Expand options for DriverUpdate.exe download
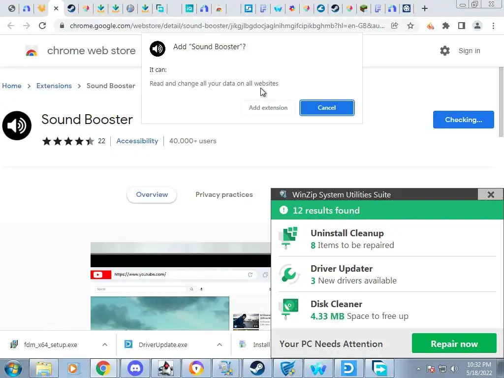The height and width of the screenshot is (378, 504). pyautogui.click(x=220, y=345)
